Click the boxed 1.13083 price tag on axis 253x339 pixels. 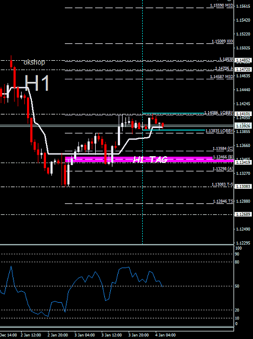point(243,187)
